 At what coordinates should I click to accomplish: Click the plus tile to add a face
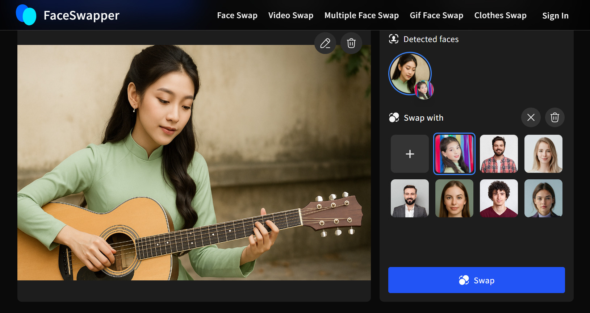pos(410,154)
